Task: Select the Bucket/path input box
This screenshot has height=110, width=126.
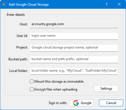Action: coord(74,60)
